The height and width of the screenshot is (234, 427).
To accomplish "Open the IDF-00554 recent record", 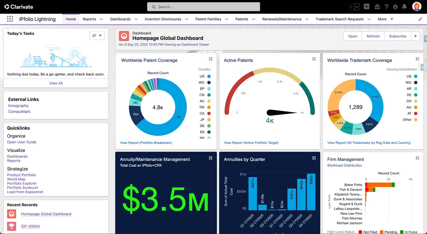I will pos(31,226).
